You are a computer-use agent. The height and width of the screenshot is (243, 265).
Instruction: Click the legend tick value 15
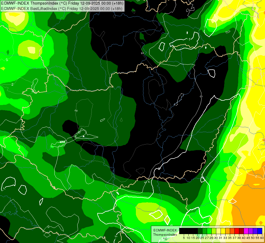click(x=193, y=238)
